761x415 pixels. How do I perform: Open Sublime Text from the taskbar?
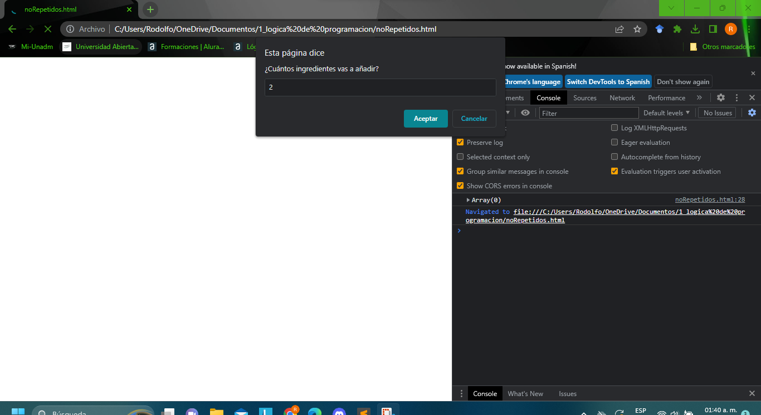click(x=364, y=412)
